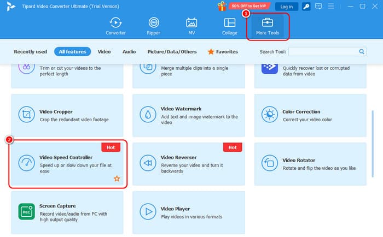Click the Tipard app logo
Viewport: 383px width, 237px height.
(10, 7)
